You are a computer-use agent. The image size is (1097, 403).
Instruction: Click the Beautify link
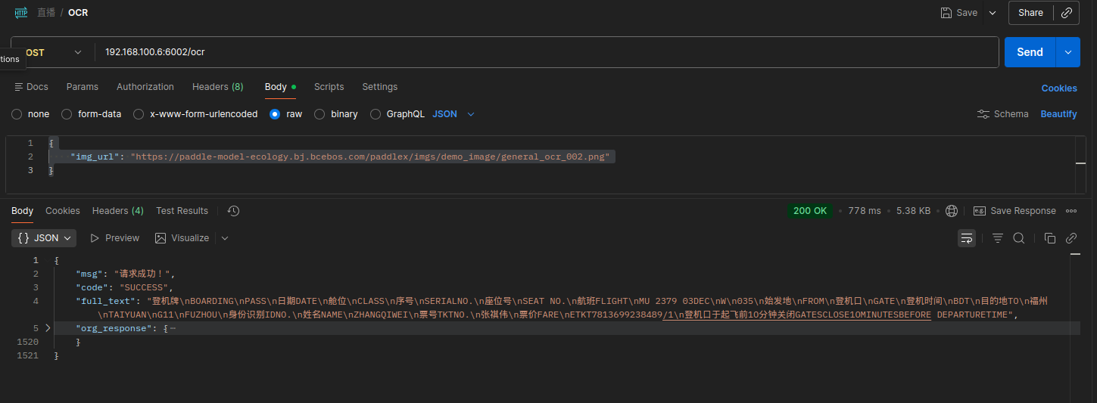pyautogui.click(x=1058, y=114)
